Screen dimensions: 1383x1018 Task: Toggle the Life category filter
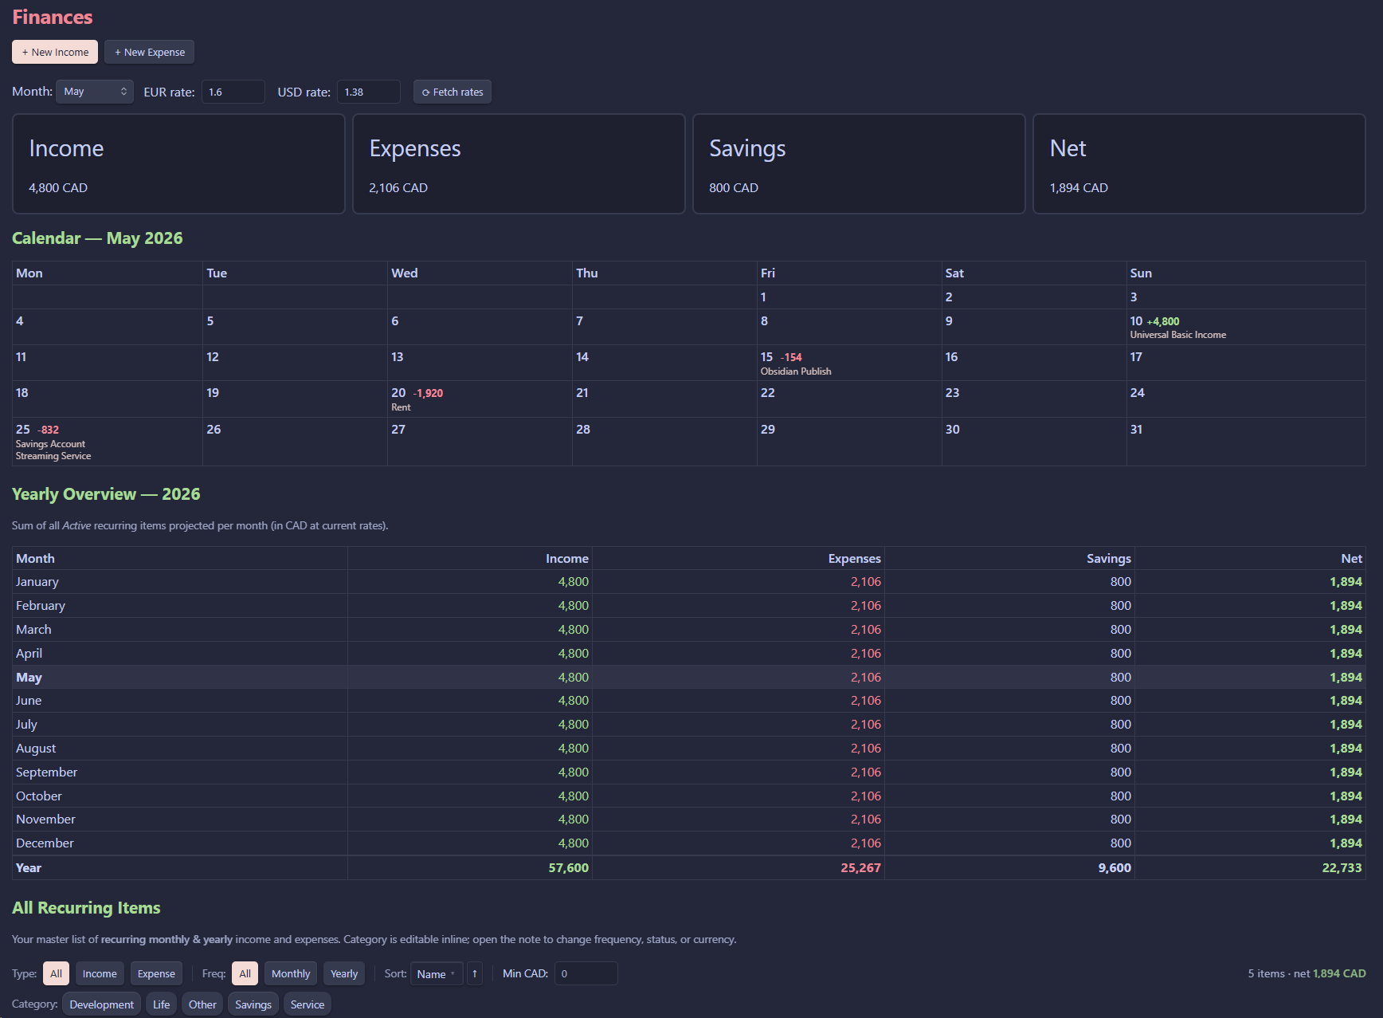[162, 1004]
